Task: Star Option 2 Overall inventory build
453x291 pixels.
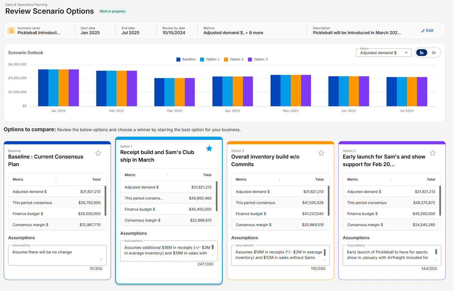Action: [321, 153]
